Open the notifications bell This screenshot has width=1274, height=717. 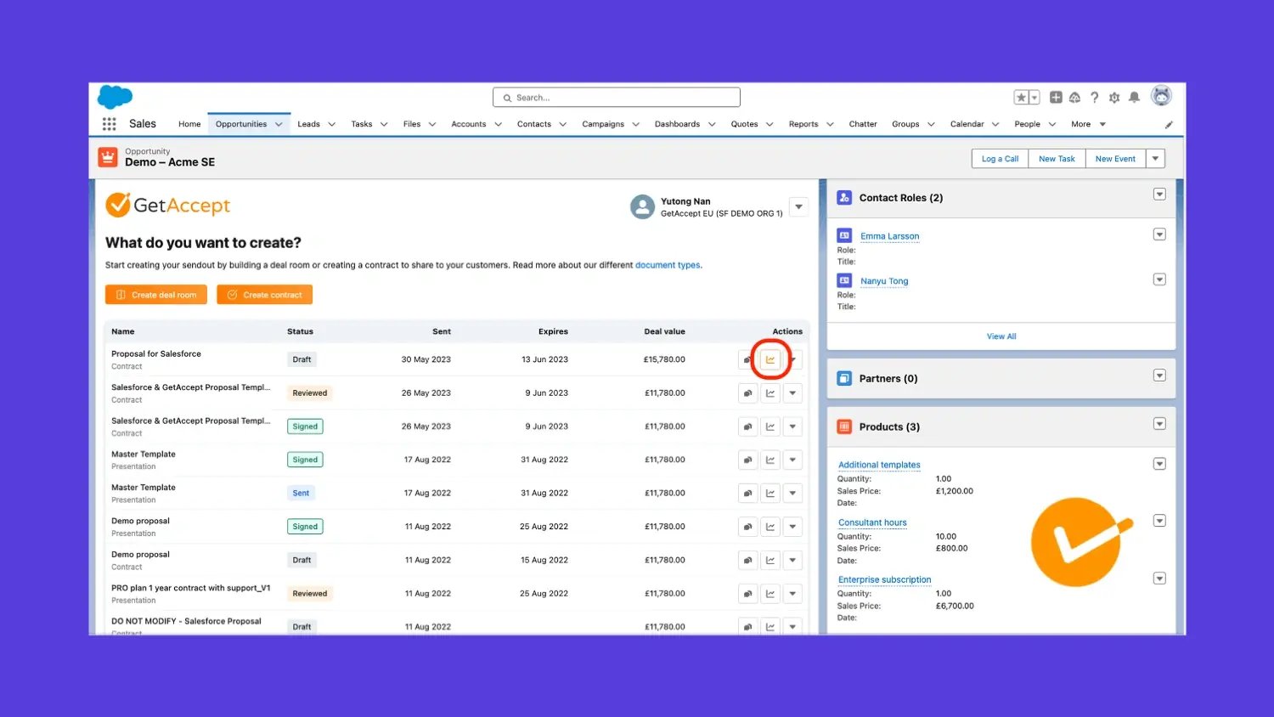(1134, 98)
